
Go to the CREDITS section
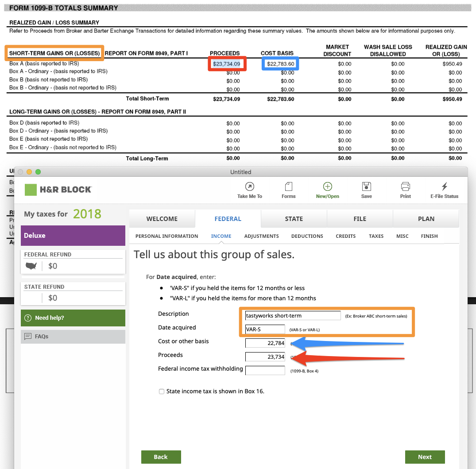click(x=345, y=236)
